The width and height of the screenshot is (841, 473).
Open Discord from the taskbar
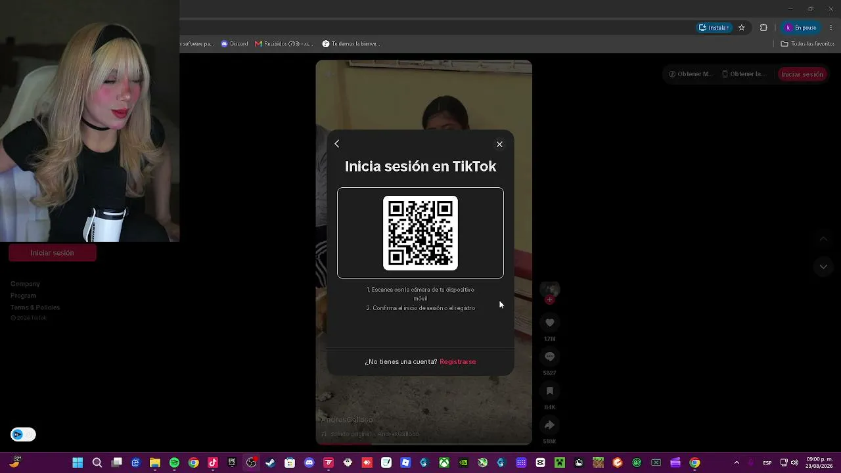(309, 463)
